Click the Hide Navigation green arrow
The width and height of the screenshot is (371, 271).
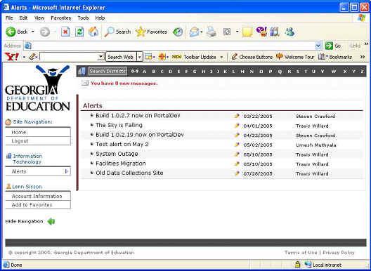51,221
